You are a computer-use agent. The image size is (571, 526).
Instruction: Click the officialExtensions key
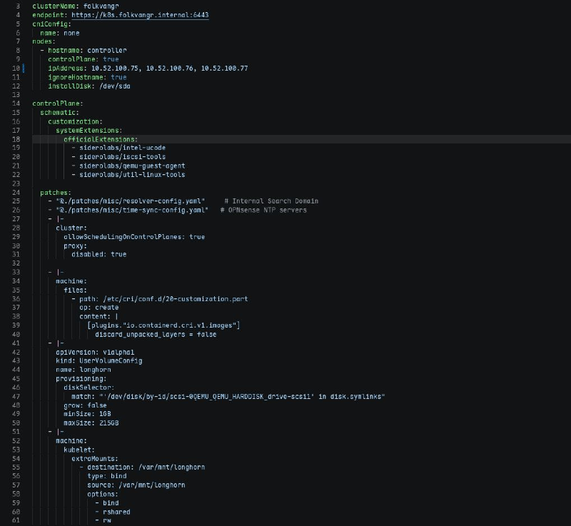[99, 139]
